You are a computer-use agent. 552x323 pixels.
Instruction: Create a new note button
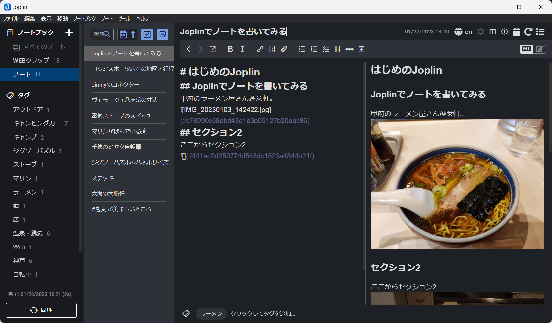coord(163,34)
